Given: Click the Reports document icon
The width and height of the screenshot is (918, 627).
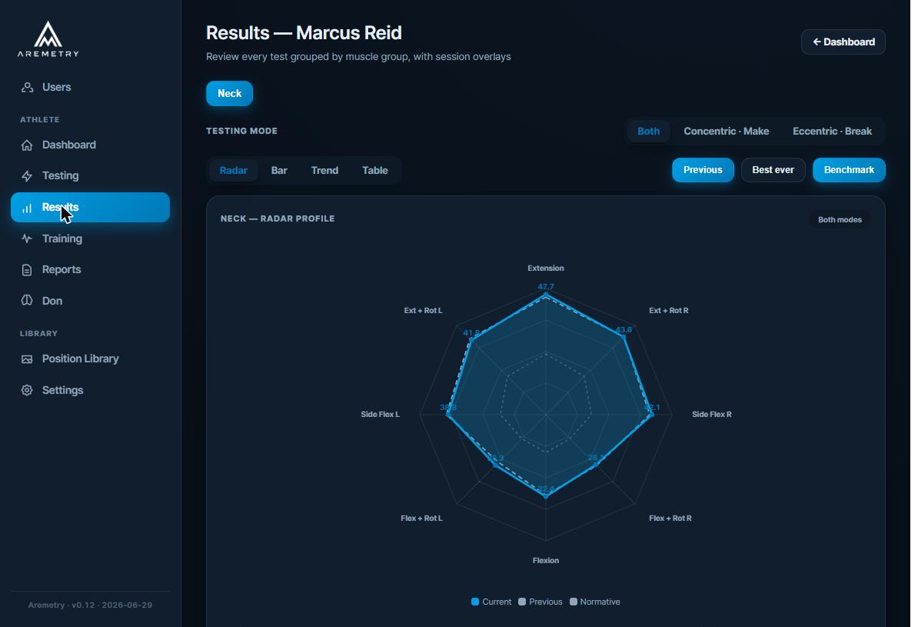Looking at the screenshot, I should pos(27,270).
